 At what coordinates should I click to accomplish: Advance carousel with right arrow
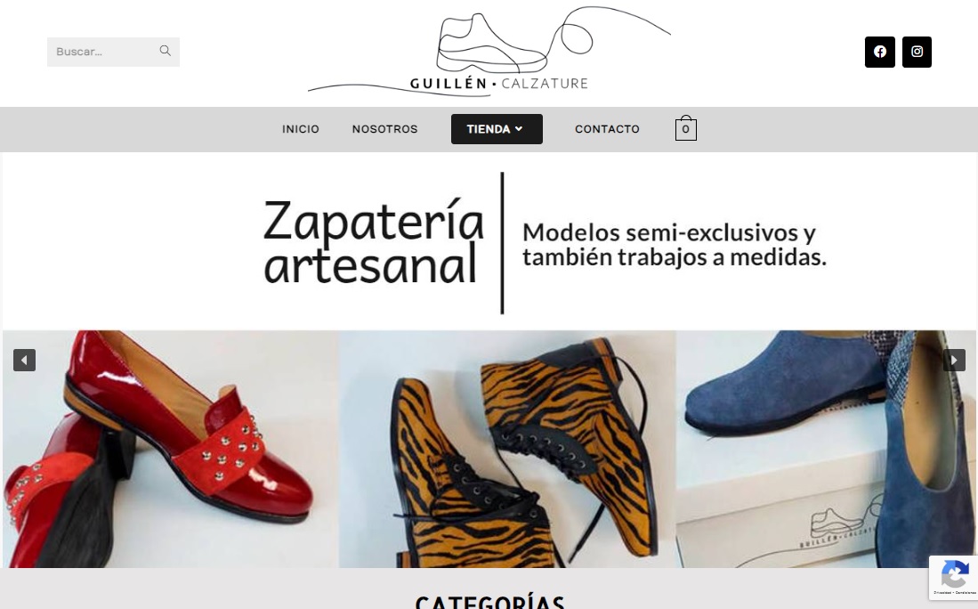[954, 360]
